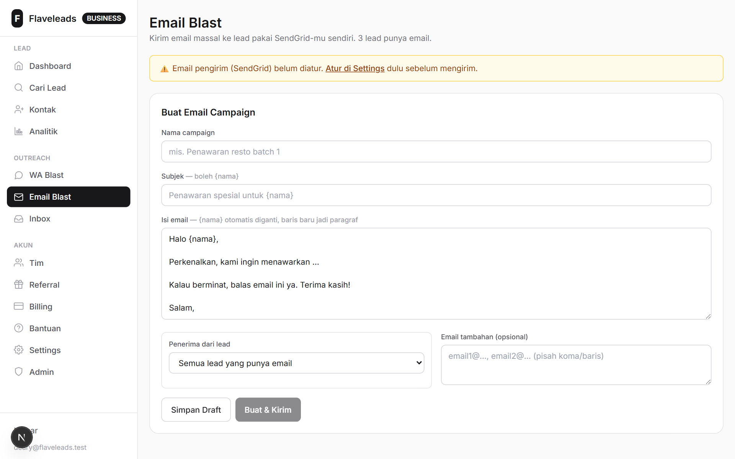Open Settings from sidebar
Image resolution: width=735 pixels, height=459 pixels.
click(x=69, y=350)
